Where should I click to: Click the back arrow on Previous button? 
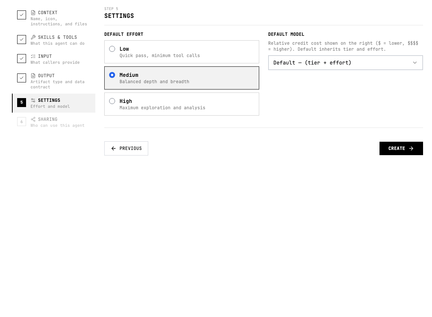coord(114,148)
